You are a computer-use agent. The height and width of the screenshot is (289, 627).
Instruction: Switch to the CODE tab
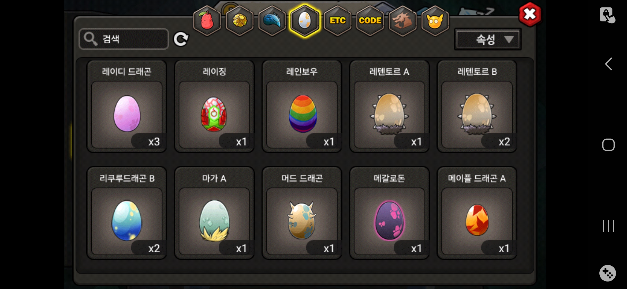tap(370, 21)
